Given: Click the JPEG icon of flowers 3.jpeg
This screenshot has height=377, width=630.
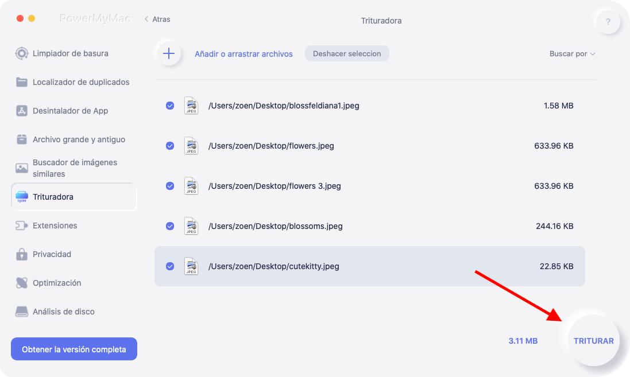Looking at the screenshot, I should tap(191, 186).
